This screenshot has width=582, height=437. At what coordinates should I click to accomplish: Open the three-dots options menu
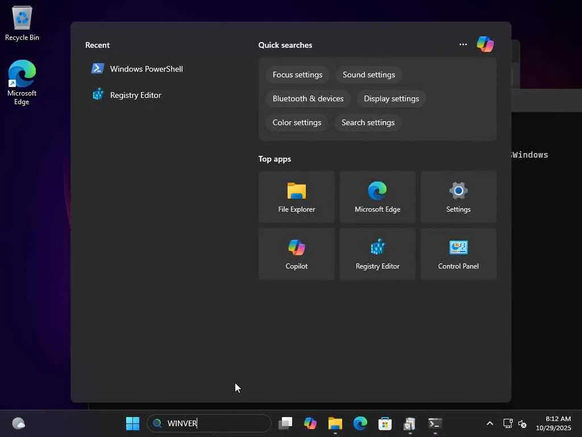[x=463, y=44]
